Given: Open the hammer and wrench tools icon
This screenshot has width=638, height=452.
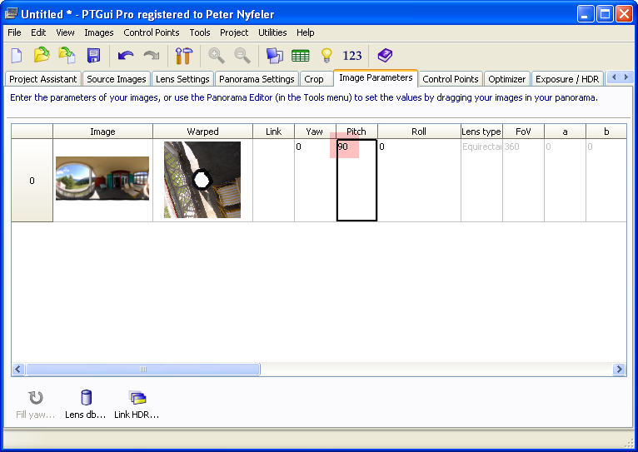Looking at the screenshot, I should coord(183,56).
